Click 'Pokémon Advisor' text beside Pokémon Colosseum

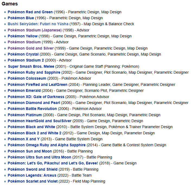pos(76,78)
